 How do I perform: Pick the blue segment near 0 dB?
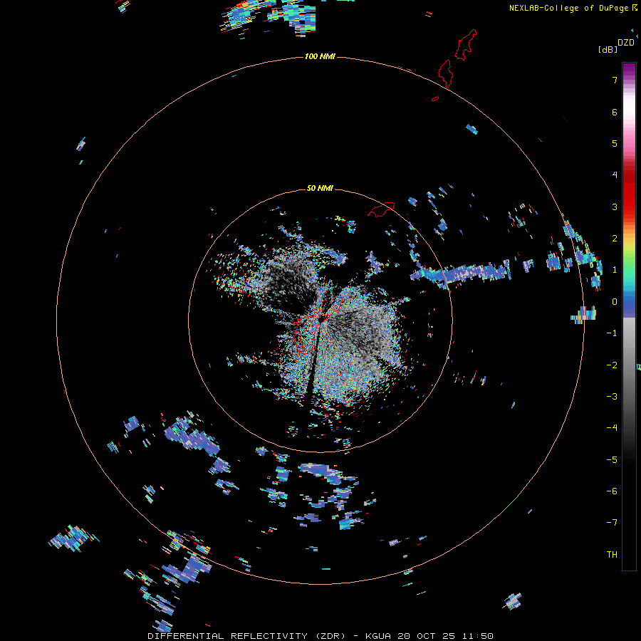629,306
